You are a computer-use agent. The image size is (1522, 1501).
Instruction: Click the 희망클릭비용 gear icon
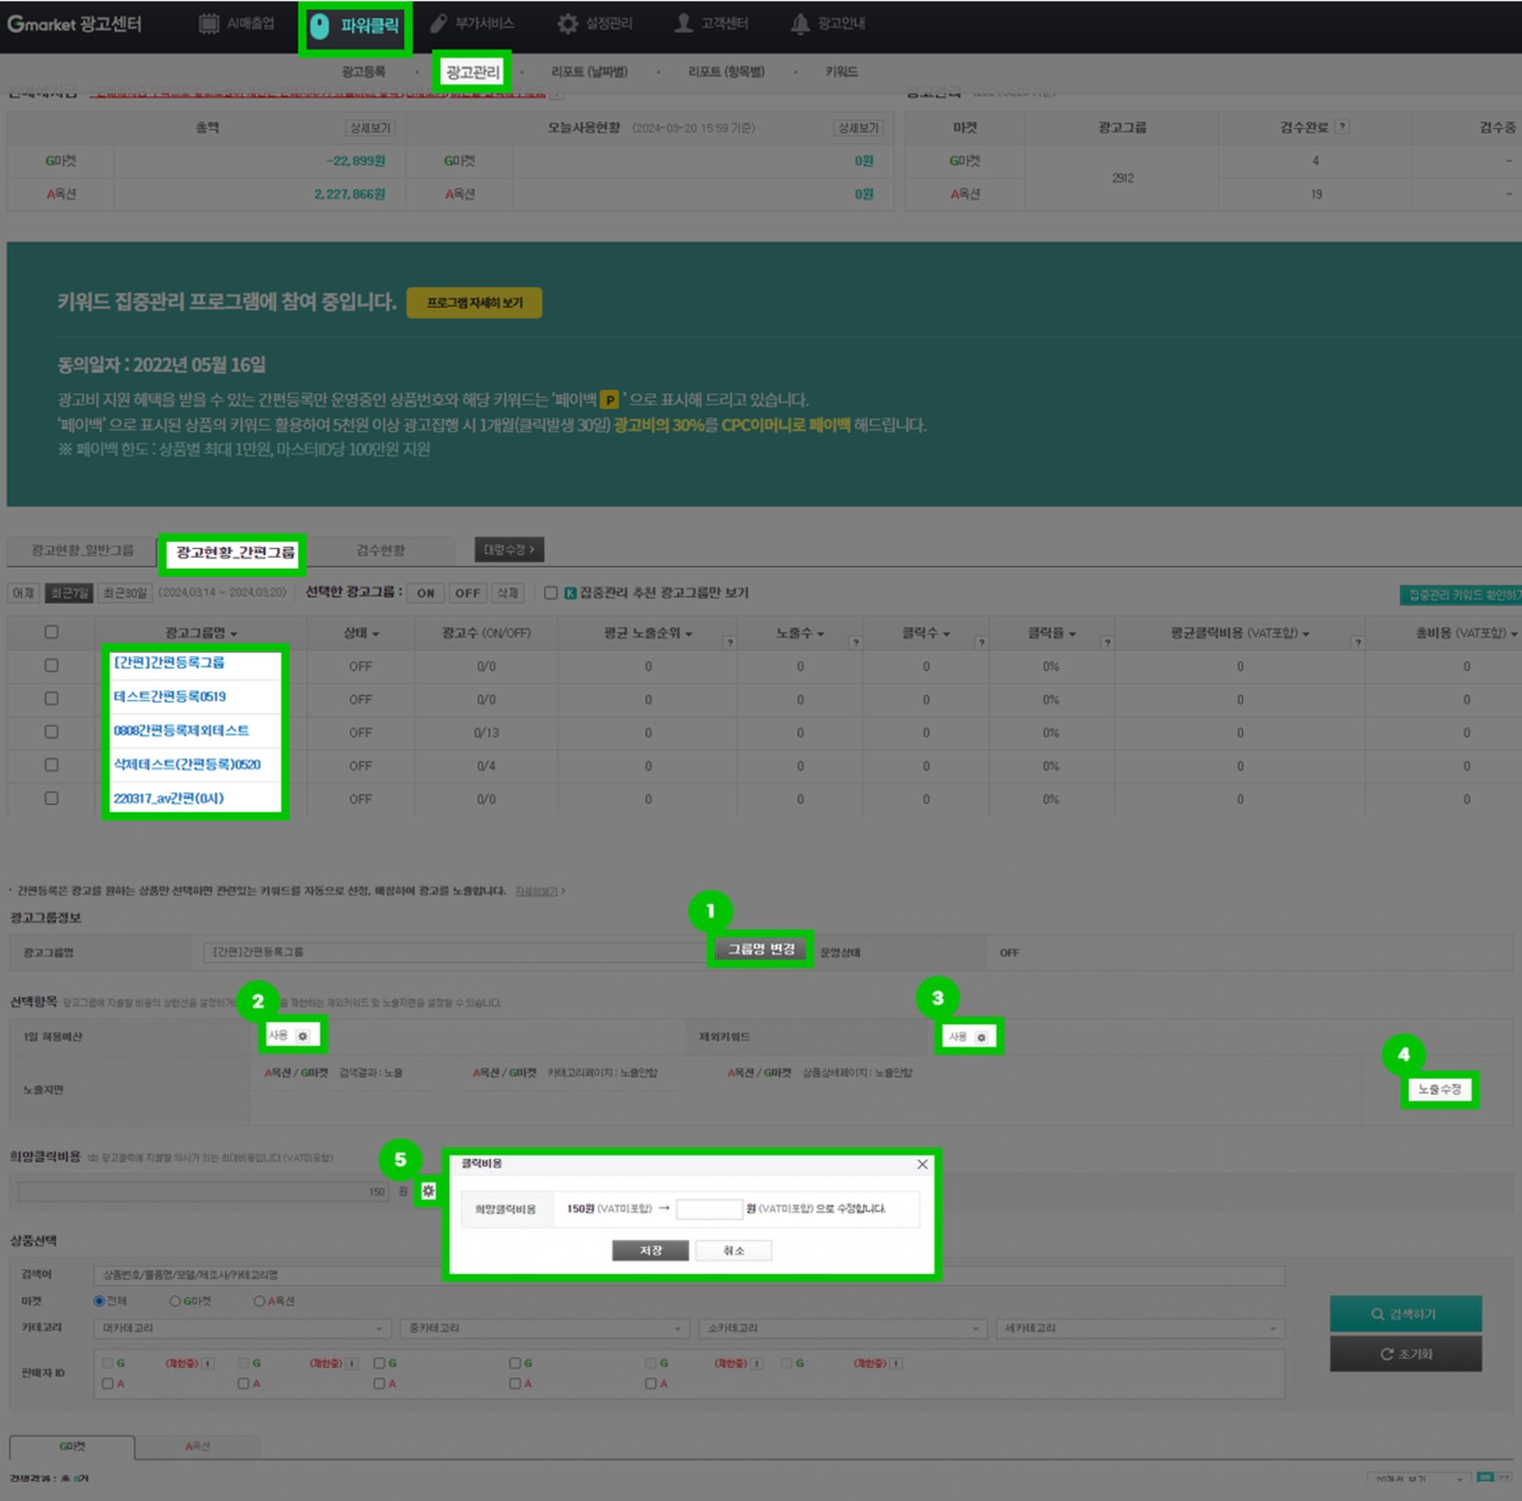428,1191
